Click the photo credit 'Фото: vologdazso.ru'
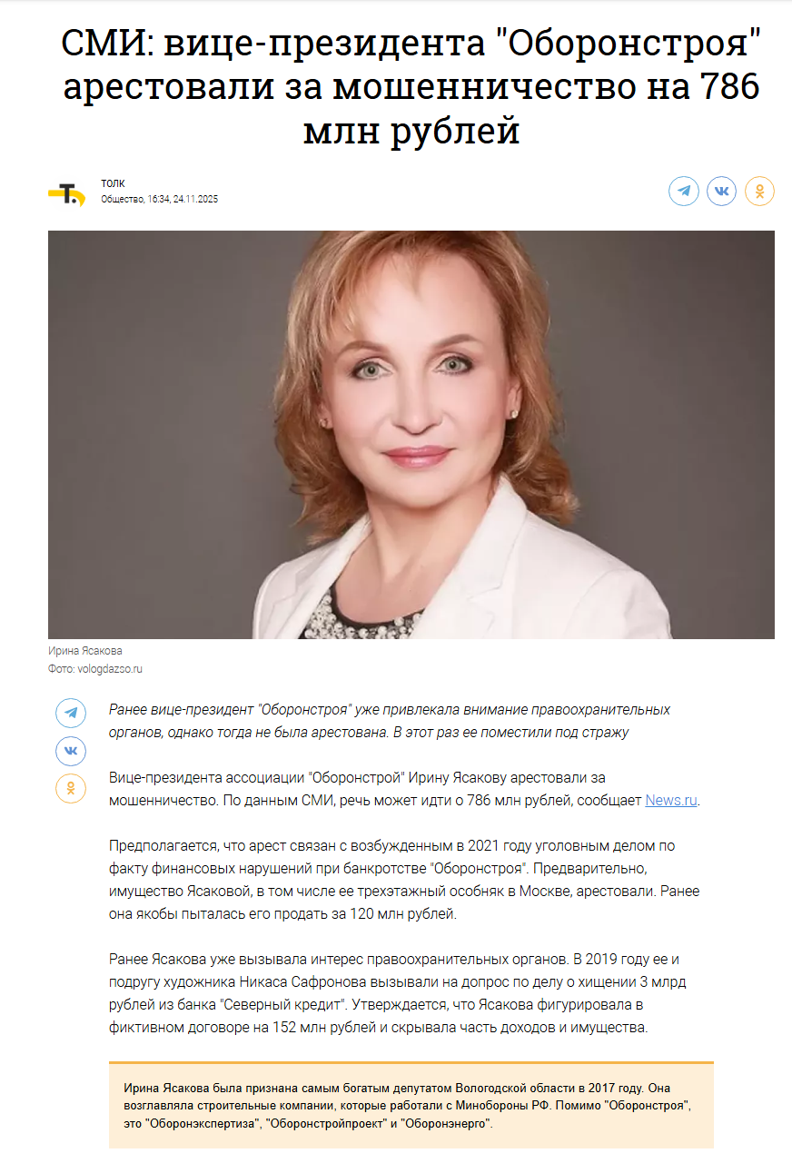 pyautogui.click(x=95, y=669)
